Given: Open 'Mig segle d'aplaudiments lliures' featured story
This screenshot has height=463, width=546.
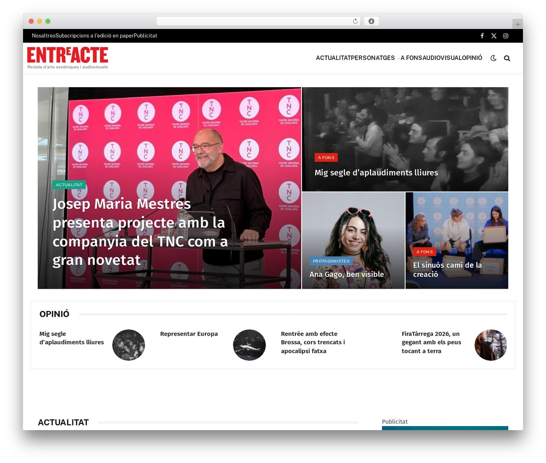Looking at the screenshot, I should pos(376,173).
